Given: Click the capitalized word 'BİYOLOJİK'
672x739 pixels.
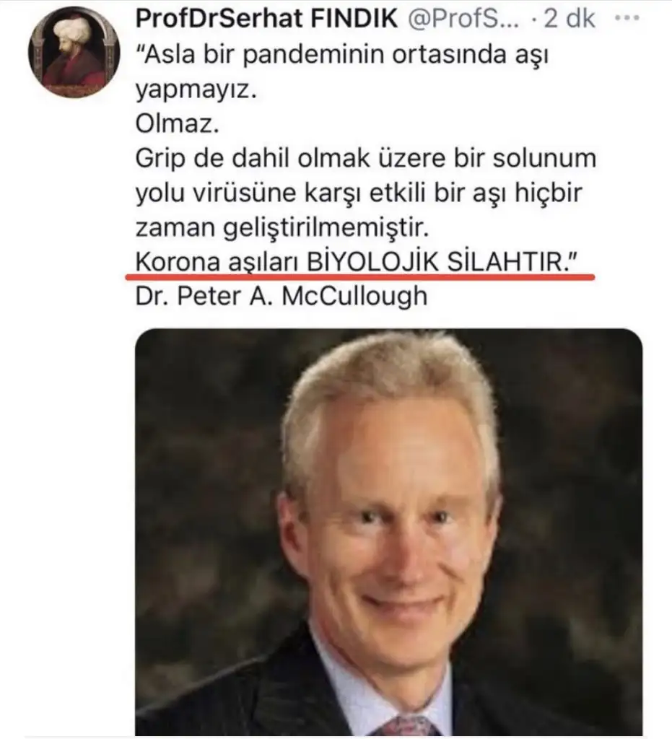Looking at the screenshot, I should point(372,261).
